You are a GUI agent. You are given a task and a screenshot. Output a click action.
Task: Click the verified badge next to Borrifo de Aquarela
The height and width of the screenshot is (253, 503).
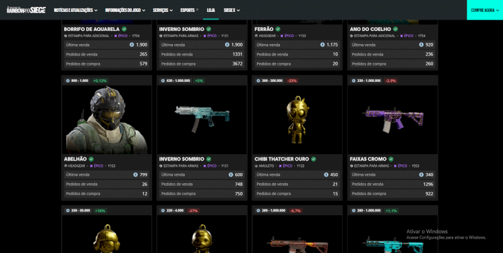pos(124,29)
